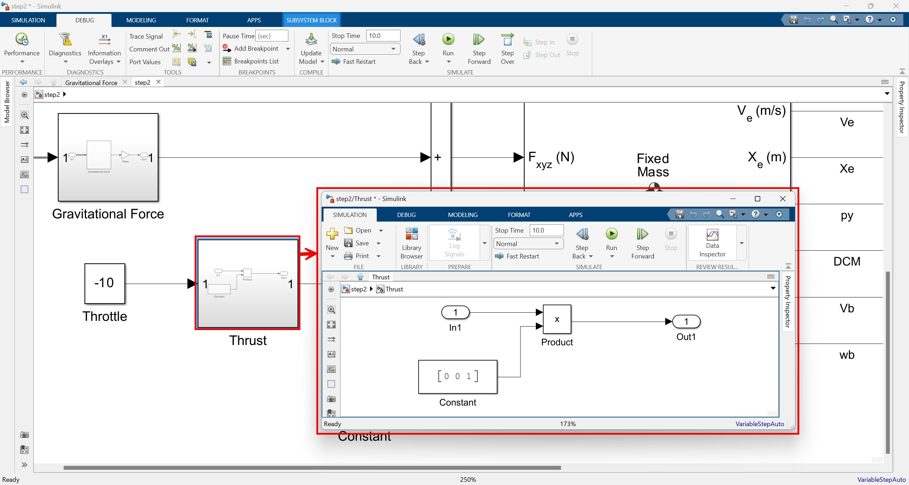Screen dimensions: 909x485
Task: Open the simulation mode Normal dropdown in main window
Action: point(365,49)
